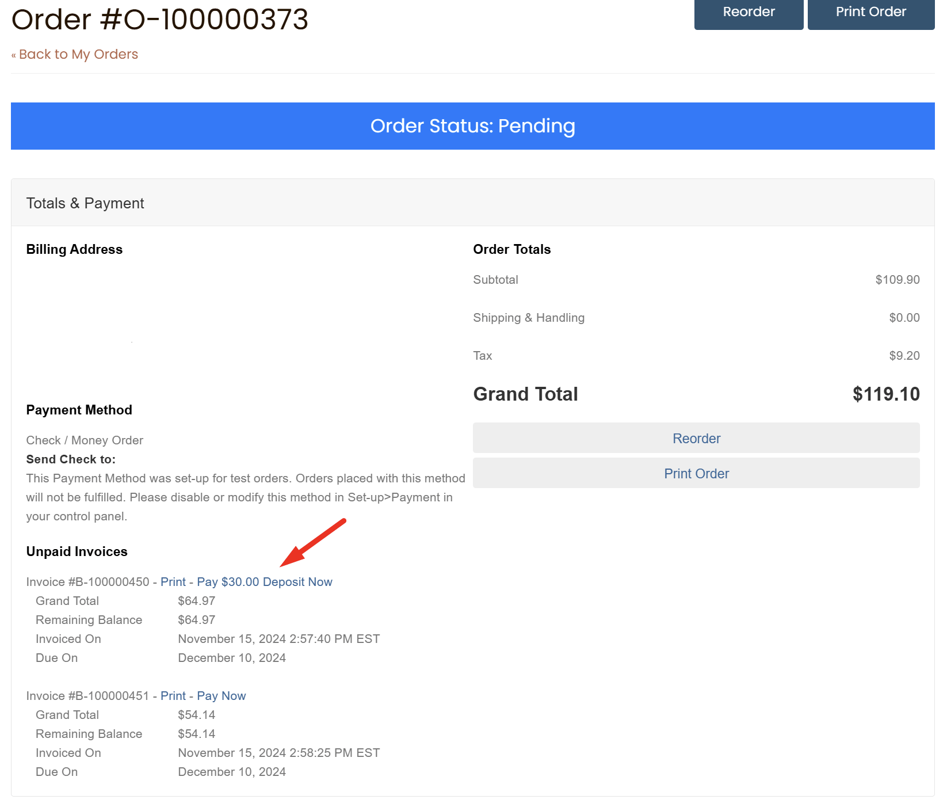
Task: Click the gray Print Order button under Grand Total
Action: (x=696, y=473)
